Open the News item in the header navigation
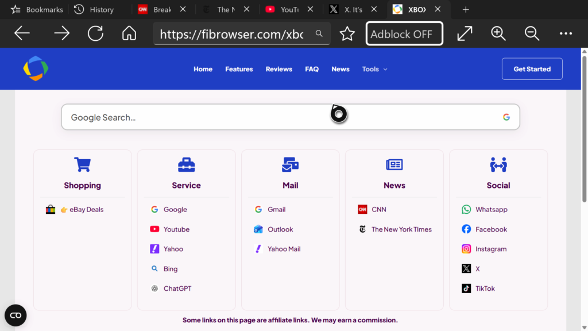 (340, 69)
